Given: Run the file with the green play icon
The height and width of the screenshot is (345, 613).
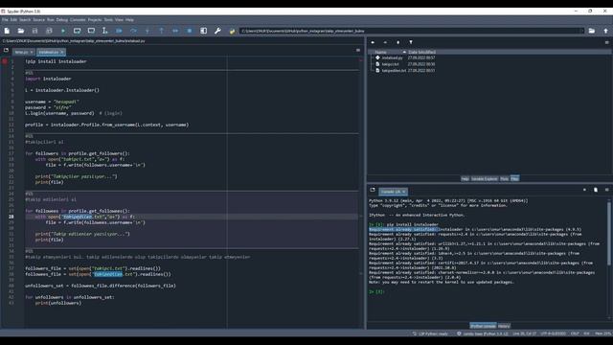Looking at the screenshot, I should 63,31.
